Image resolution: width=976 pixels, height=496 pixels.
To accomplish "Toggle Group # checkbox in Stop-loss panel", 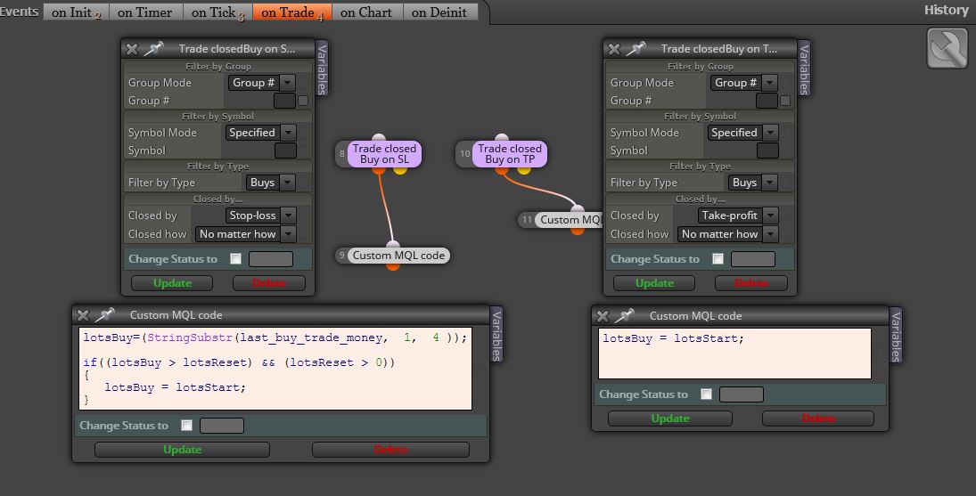I will (303, 101).
